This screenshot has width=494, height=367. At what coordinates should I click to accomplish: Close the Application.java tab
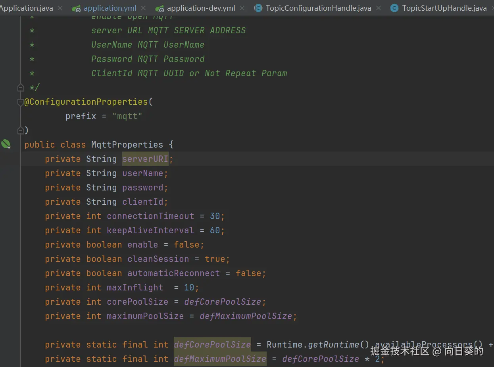point(60,8)
